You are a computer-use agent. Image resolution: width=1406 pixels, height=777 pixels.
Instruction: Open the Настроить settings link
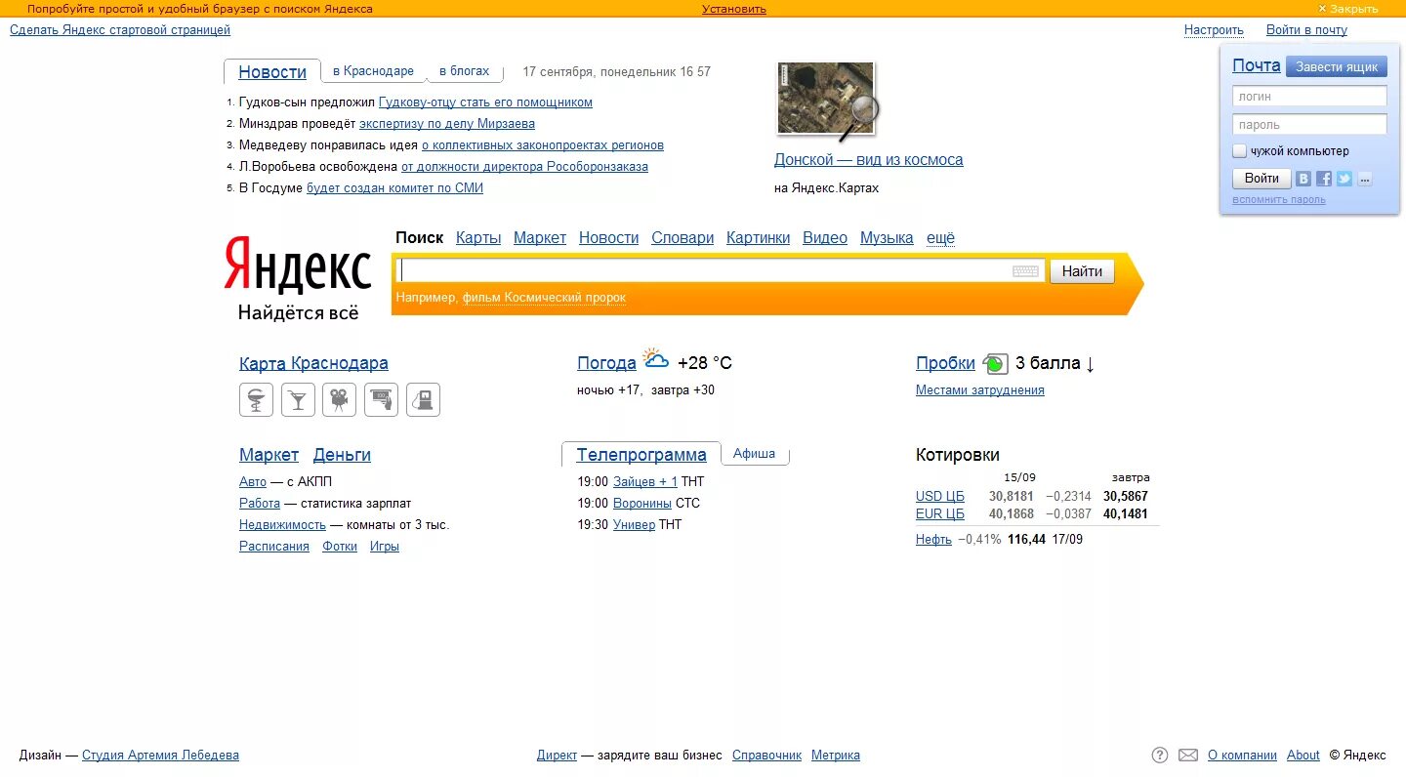[1214, 30]
